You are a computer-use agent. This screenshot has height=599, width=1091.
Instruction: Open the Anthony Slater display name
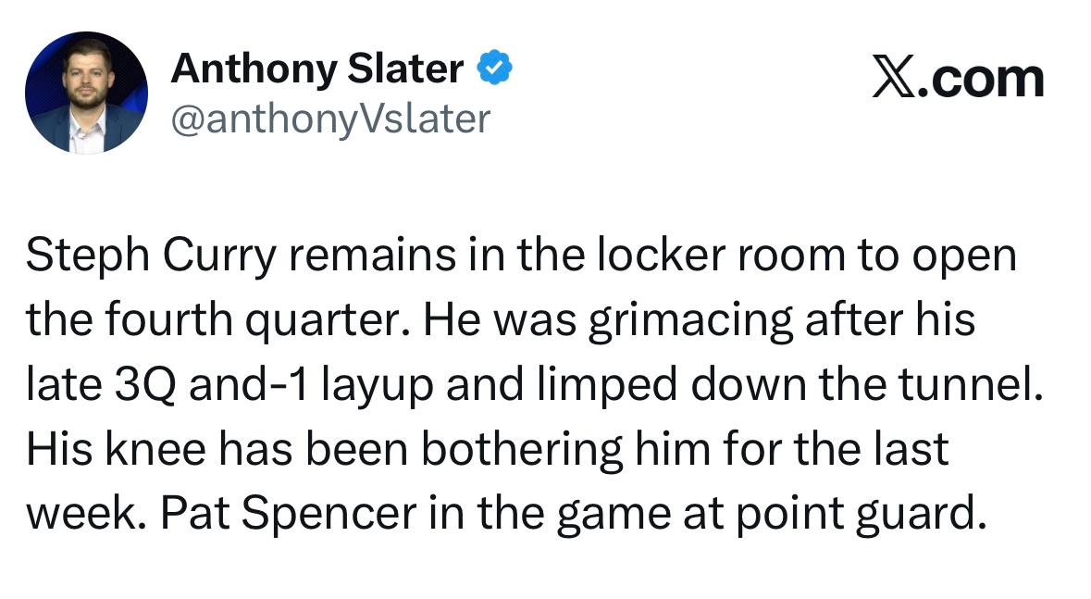[x=317, y=69]
